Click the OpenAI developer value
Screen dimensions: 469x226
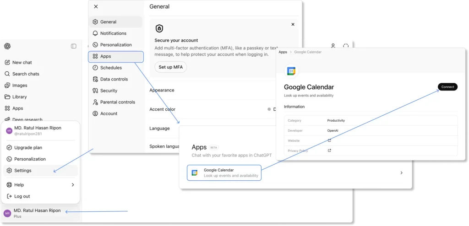point(333,131)
